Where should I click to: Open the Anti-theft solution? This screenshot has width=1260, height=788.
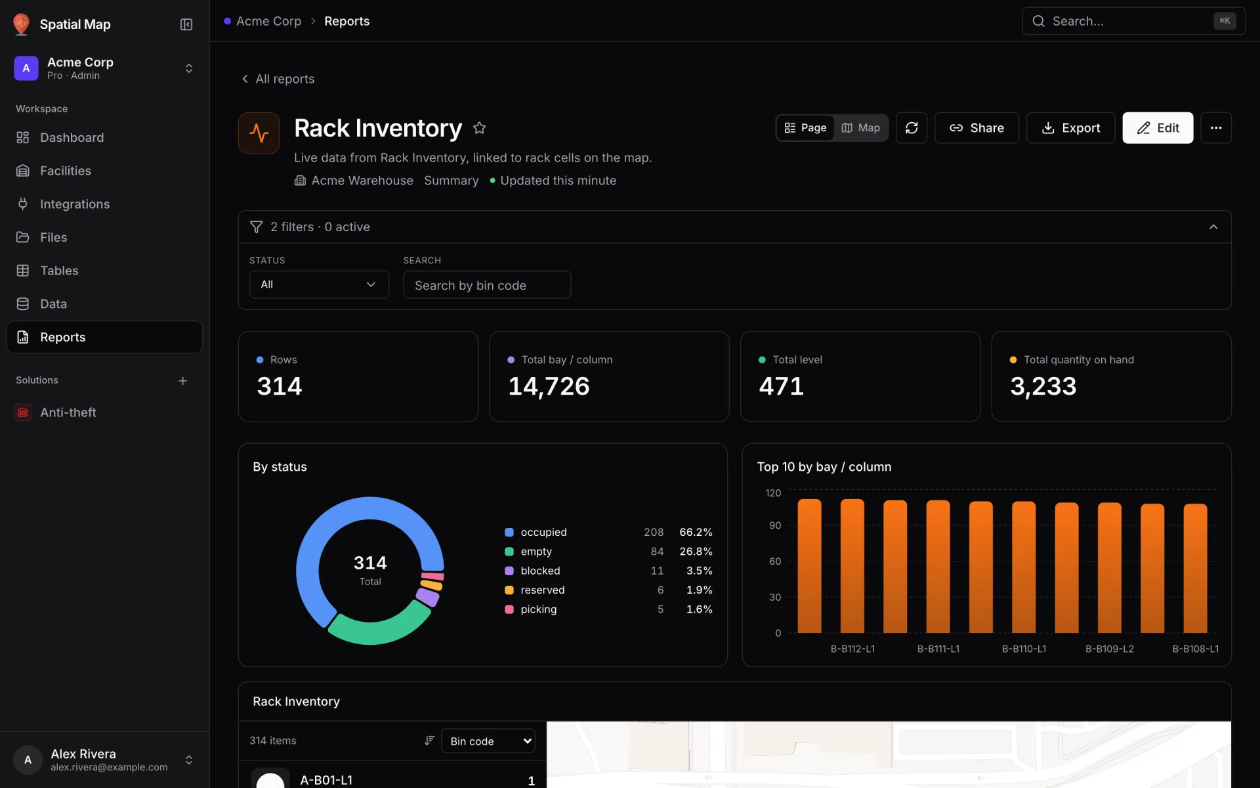tap(104, 412)
